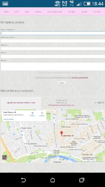Screen dimensions: 105x187
Task: Tap the NFC status icon
Action: 58,4
